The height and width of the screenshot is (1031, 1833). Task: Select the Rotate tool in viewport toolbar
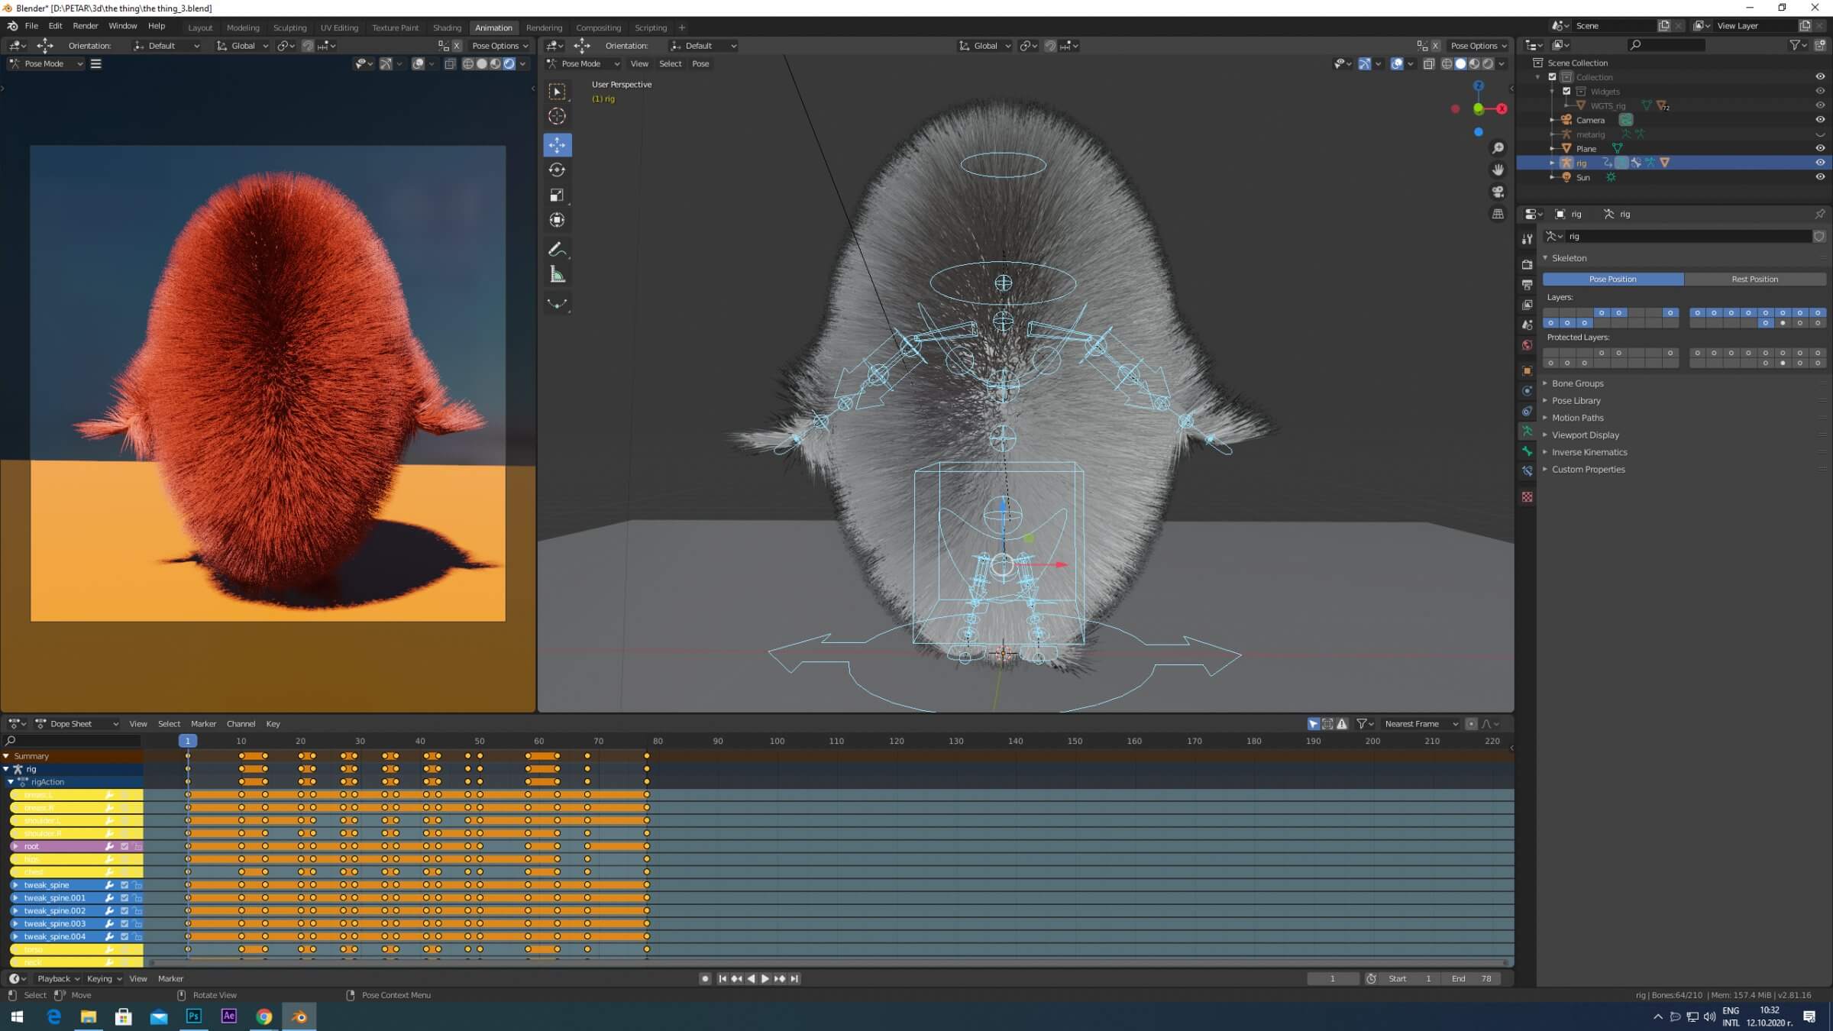(557, 170)
